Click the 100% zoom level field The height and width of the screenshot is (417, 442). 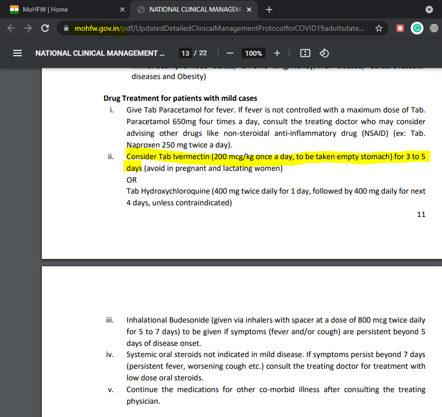[x=253, y=53]
